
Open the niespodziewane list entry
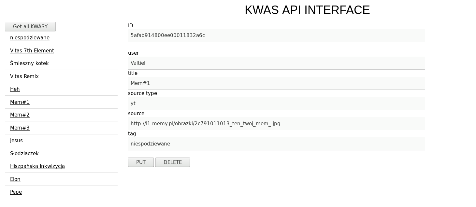pyautogui.click(x=30, y=38)
